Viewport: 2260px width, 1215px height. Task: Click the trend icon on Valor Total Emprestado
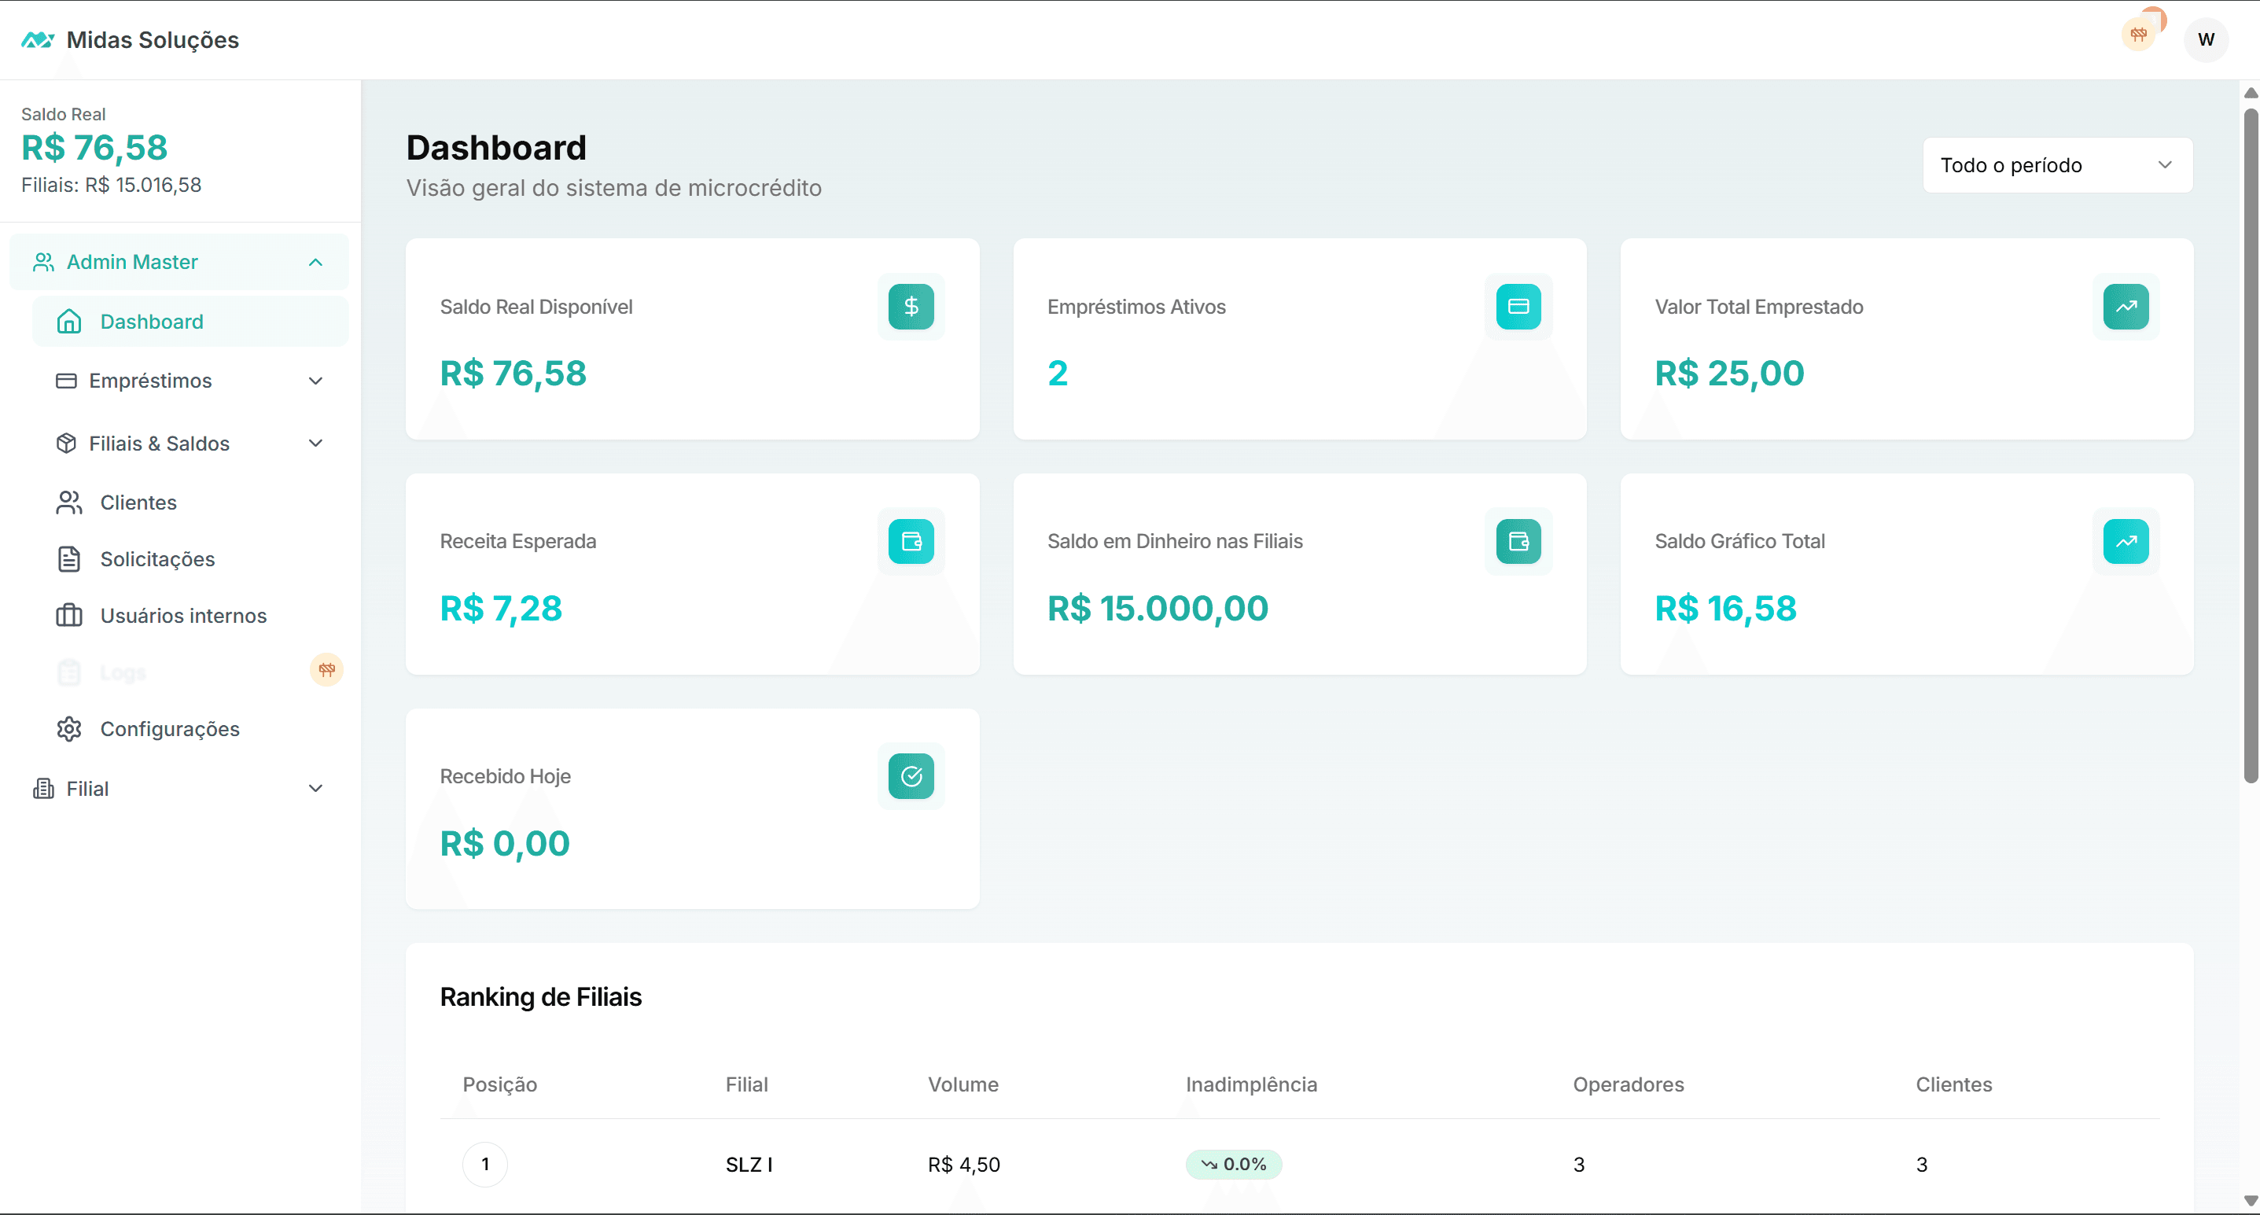tap(2125, 307)
